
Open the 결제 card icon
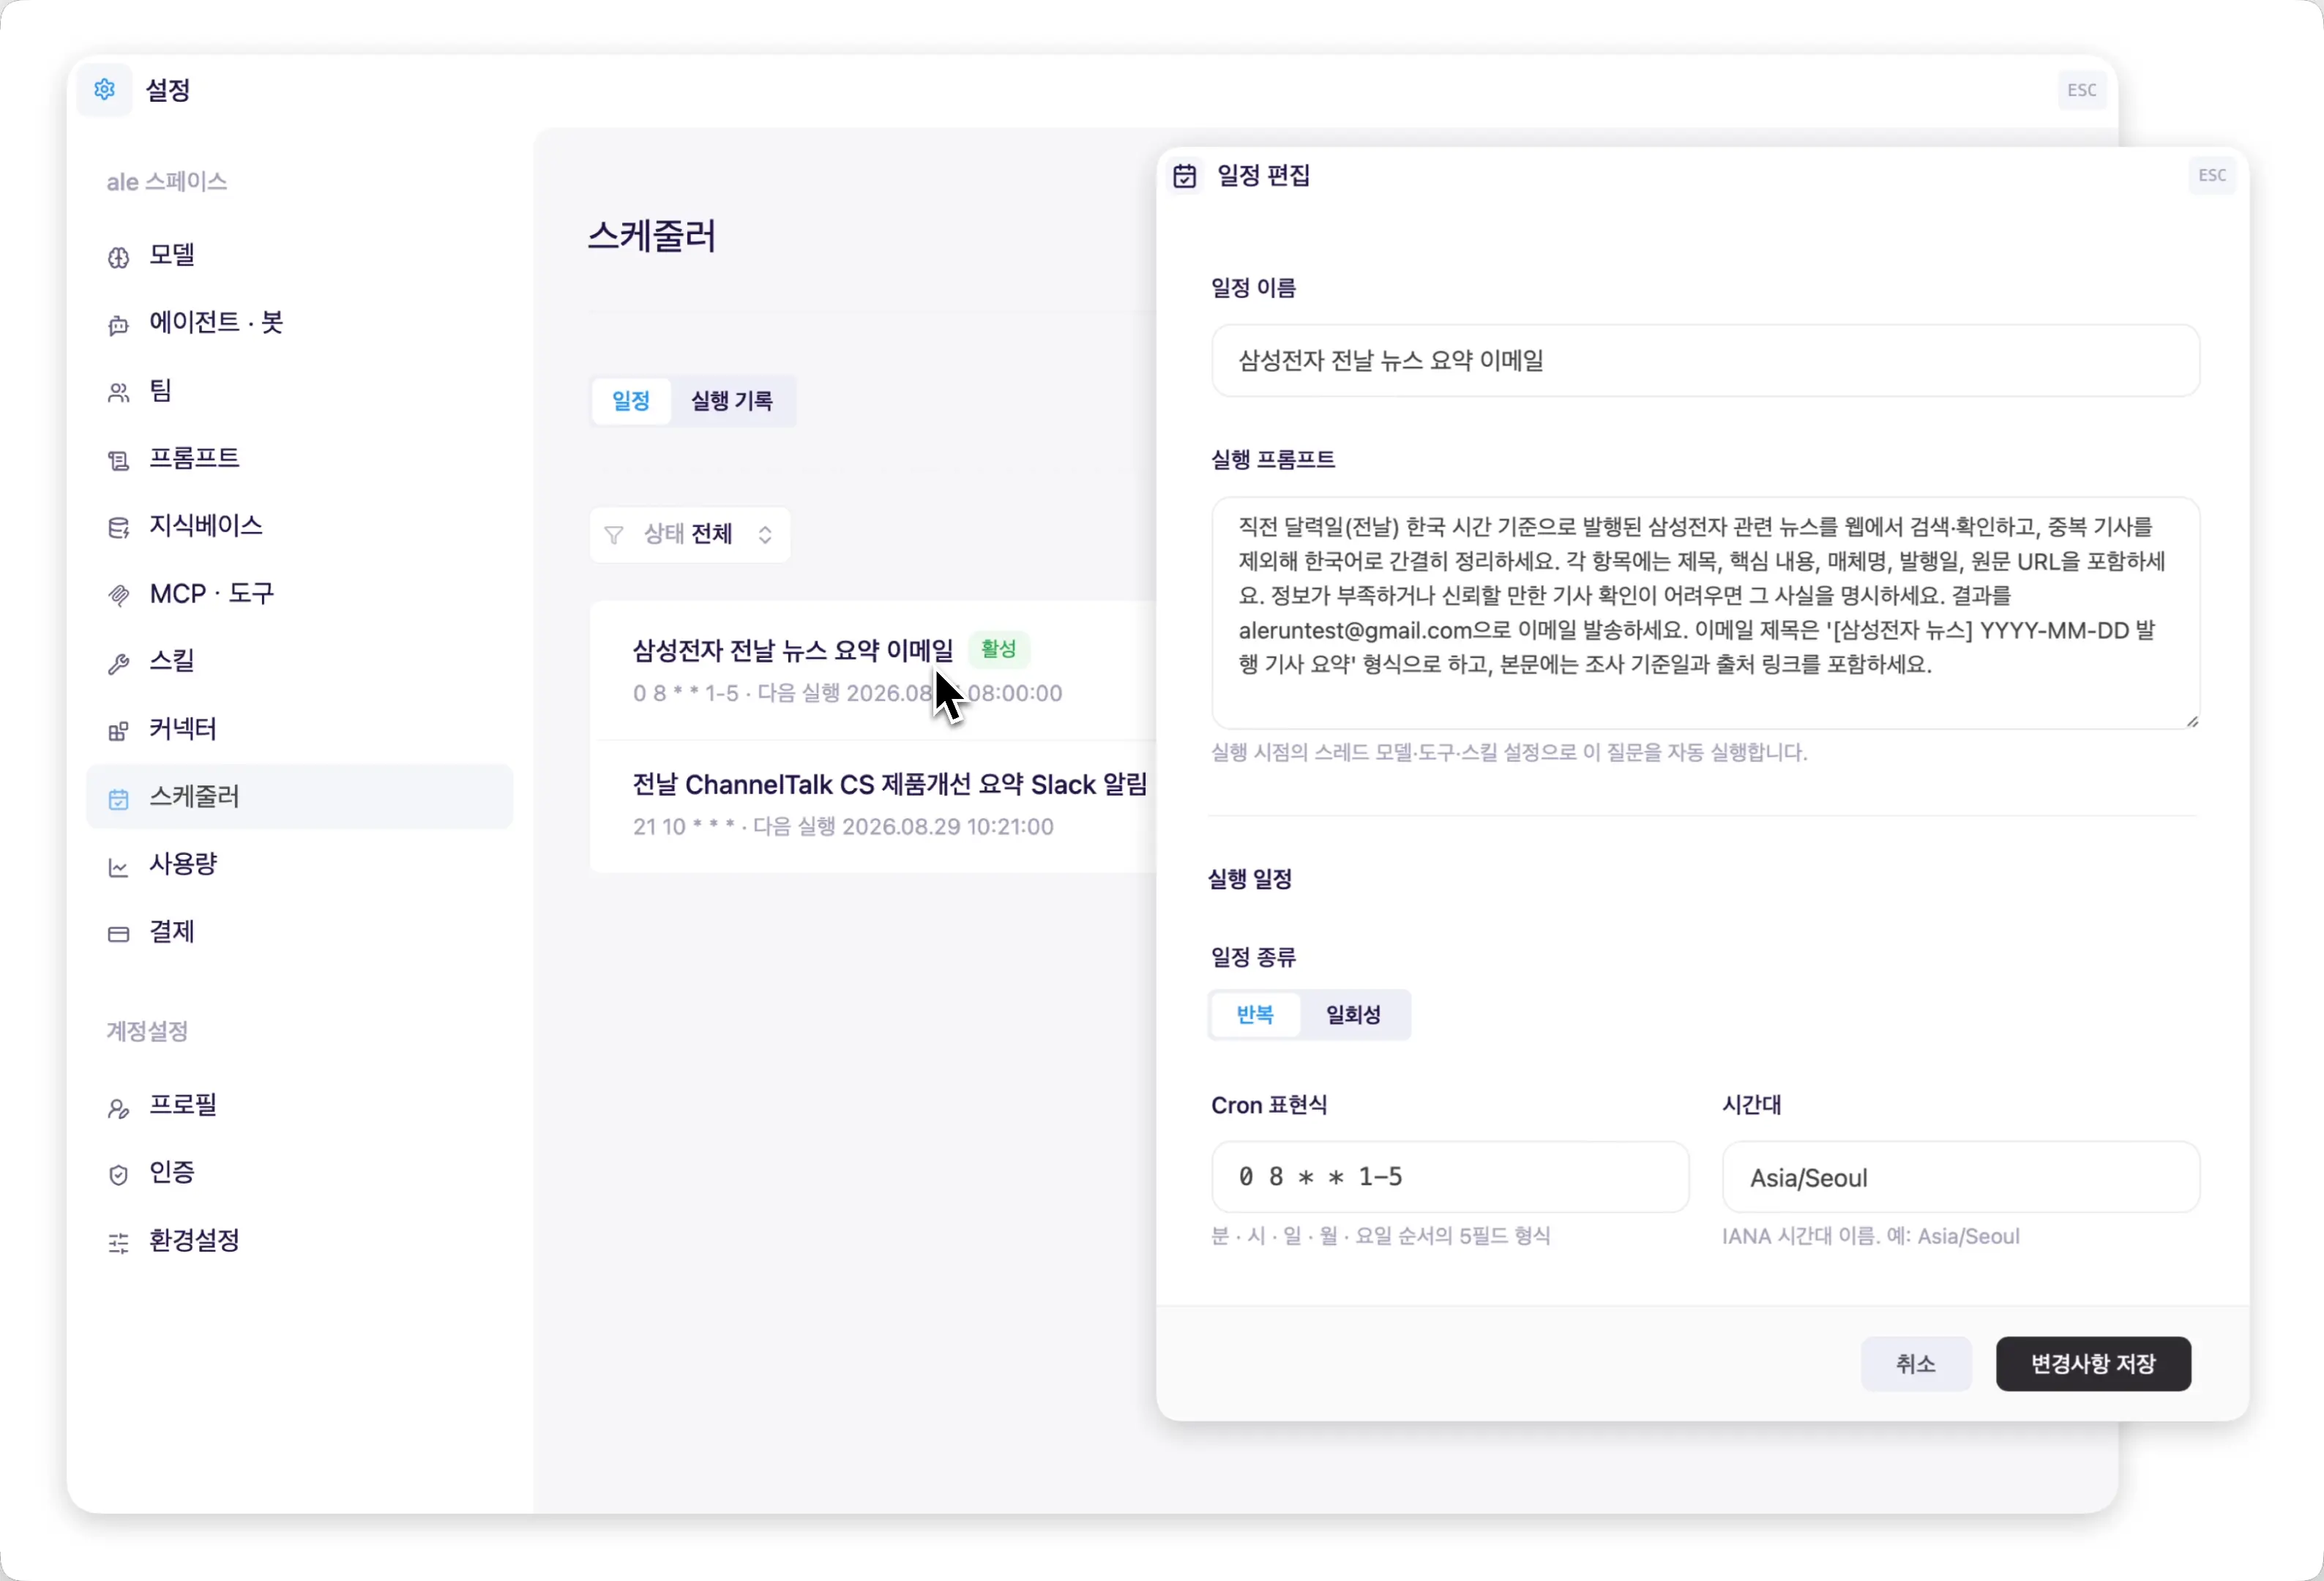click(118, 934)
